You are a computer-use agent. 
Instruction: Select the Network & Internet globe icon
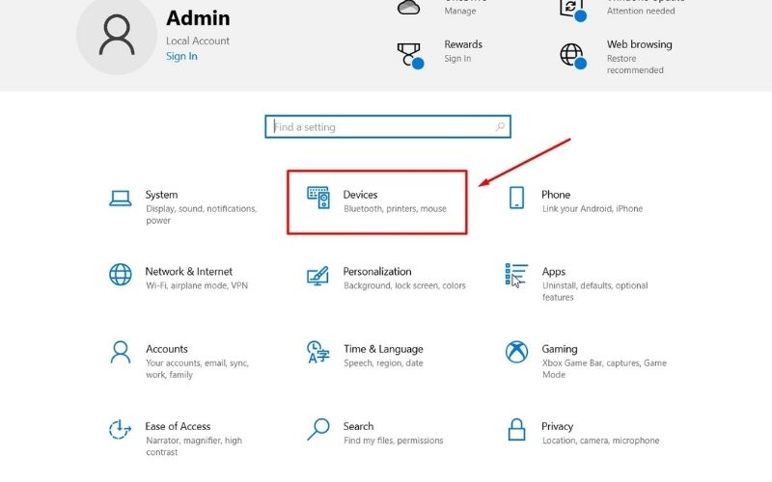click(x=120, y=275)
